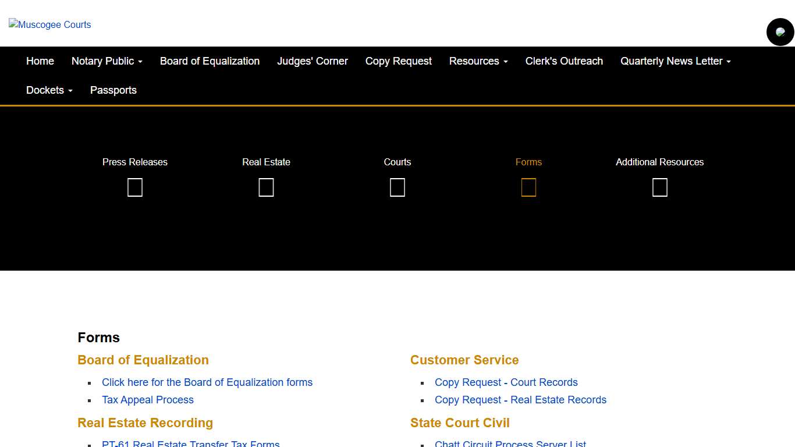Open Copy Request - Court Records link
This screenshot has width=795, height=447.
pyautogui.click(x=506, y=382)
